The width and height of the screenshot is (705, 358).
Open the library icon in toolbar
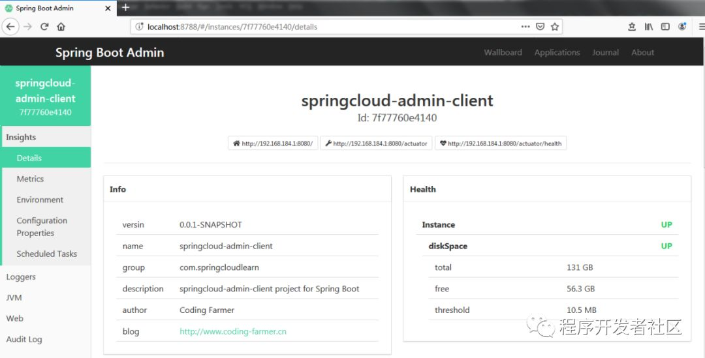tap(648, 27)
